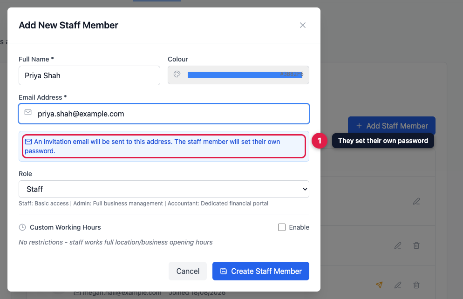Focus the Email Address input field
The image size is (463, 299).
[x=164, y=114]
